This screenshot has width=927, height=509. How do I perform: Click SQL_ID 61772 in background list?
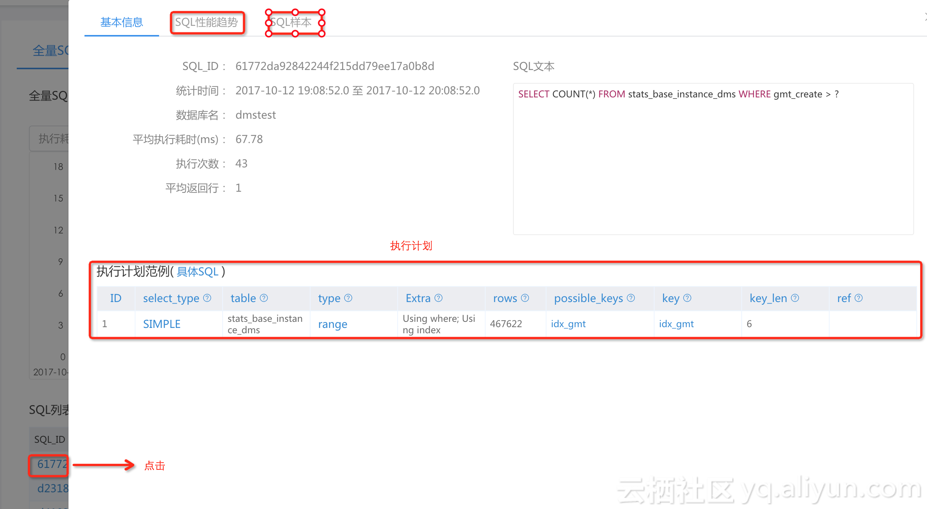coord(52,464)
